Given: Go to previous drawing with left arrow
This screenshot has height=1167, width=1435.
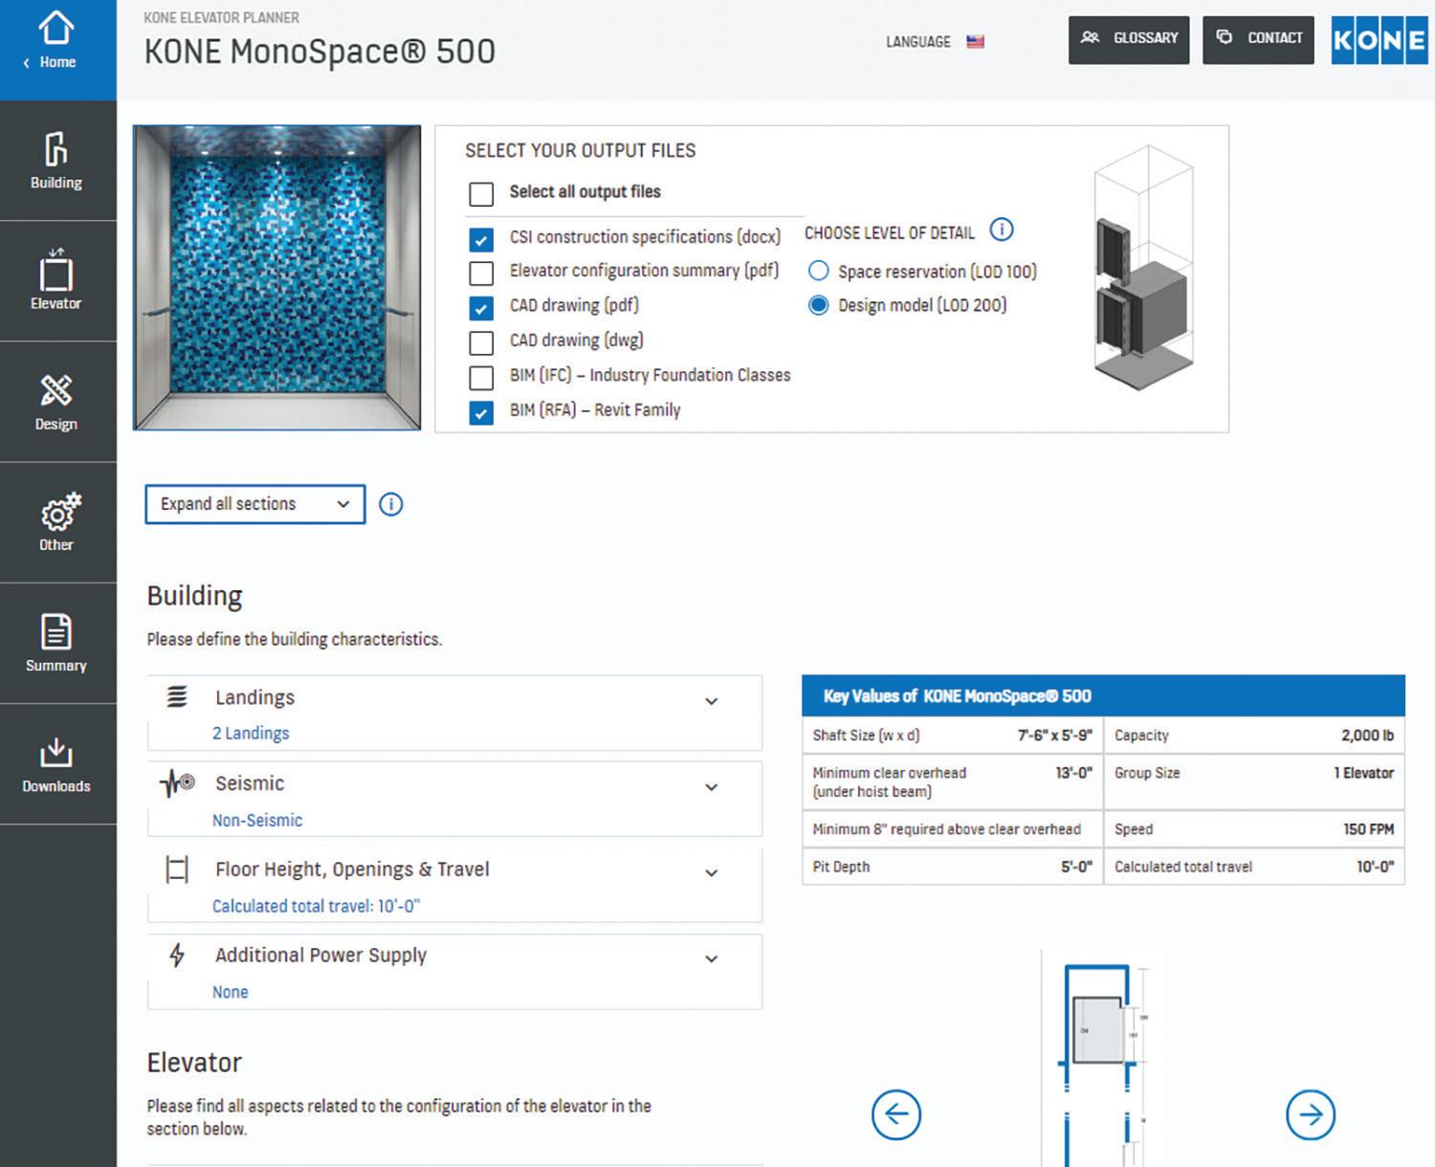Looking at the screenshot, I should pyautogui.click(x=896, y=1114).
